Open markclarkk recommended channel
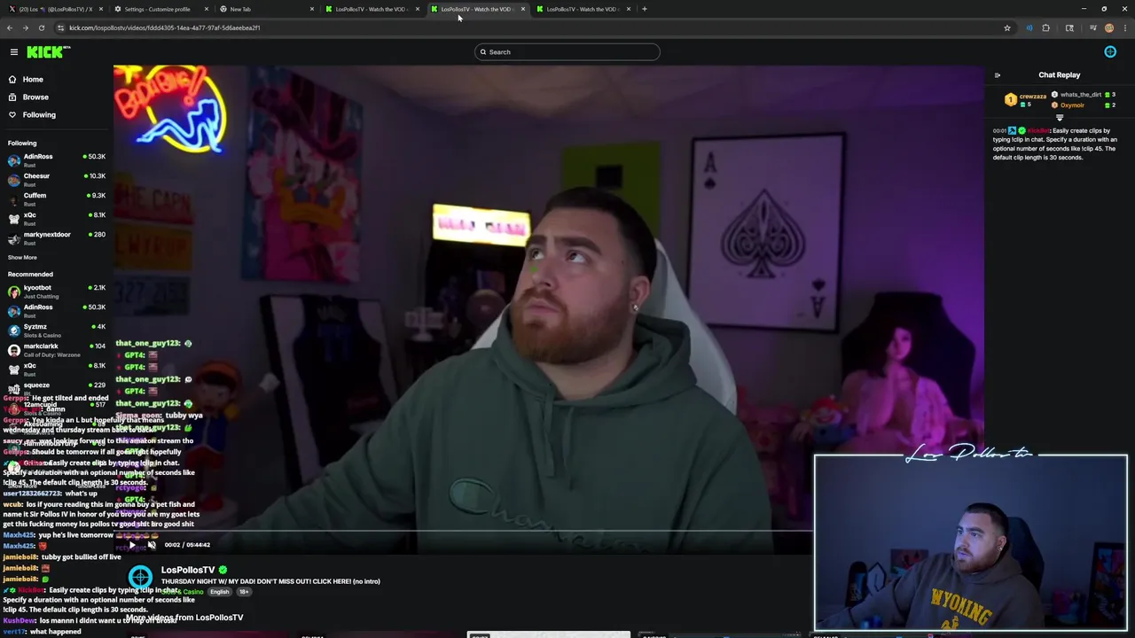Image resolution: width=1135 pixels, height=638 pixels. [x=55, y=349]
